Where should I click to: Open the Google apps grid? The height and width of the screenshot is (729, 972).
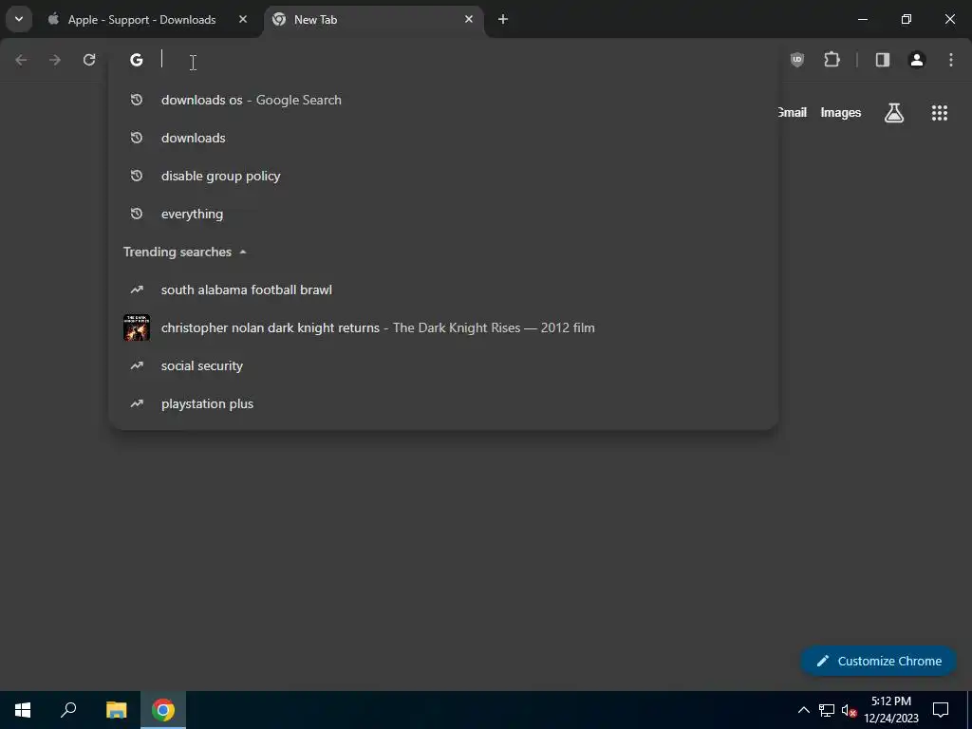pyautogui.click(x=940, y=113)
